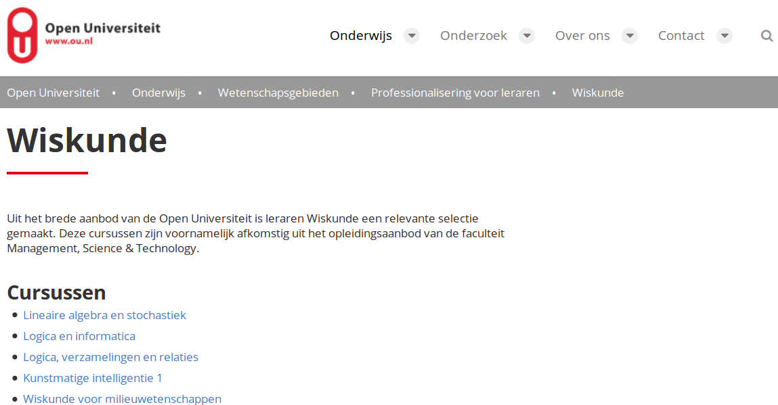The image size is (778, 405).
Task: Open the Onderzoek menu item
Action: coord(473,36)
